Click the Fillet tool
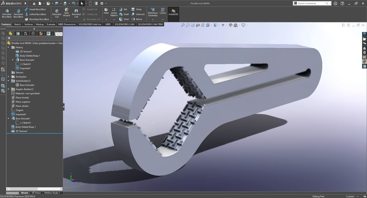 pyautogui.click(x=106, y=11)
